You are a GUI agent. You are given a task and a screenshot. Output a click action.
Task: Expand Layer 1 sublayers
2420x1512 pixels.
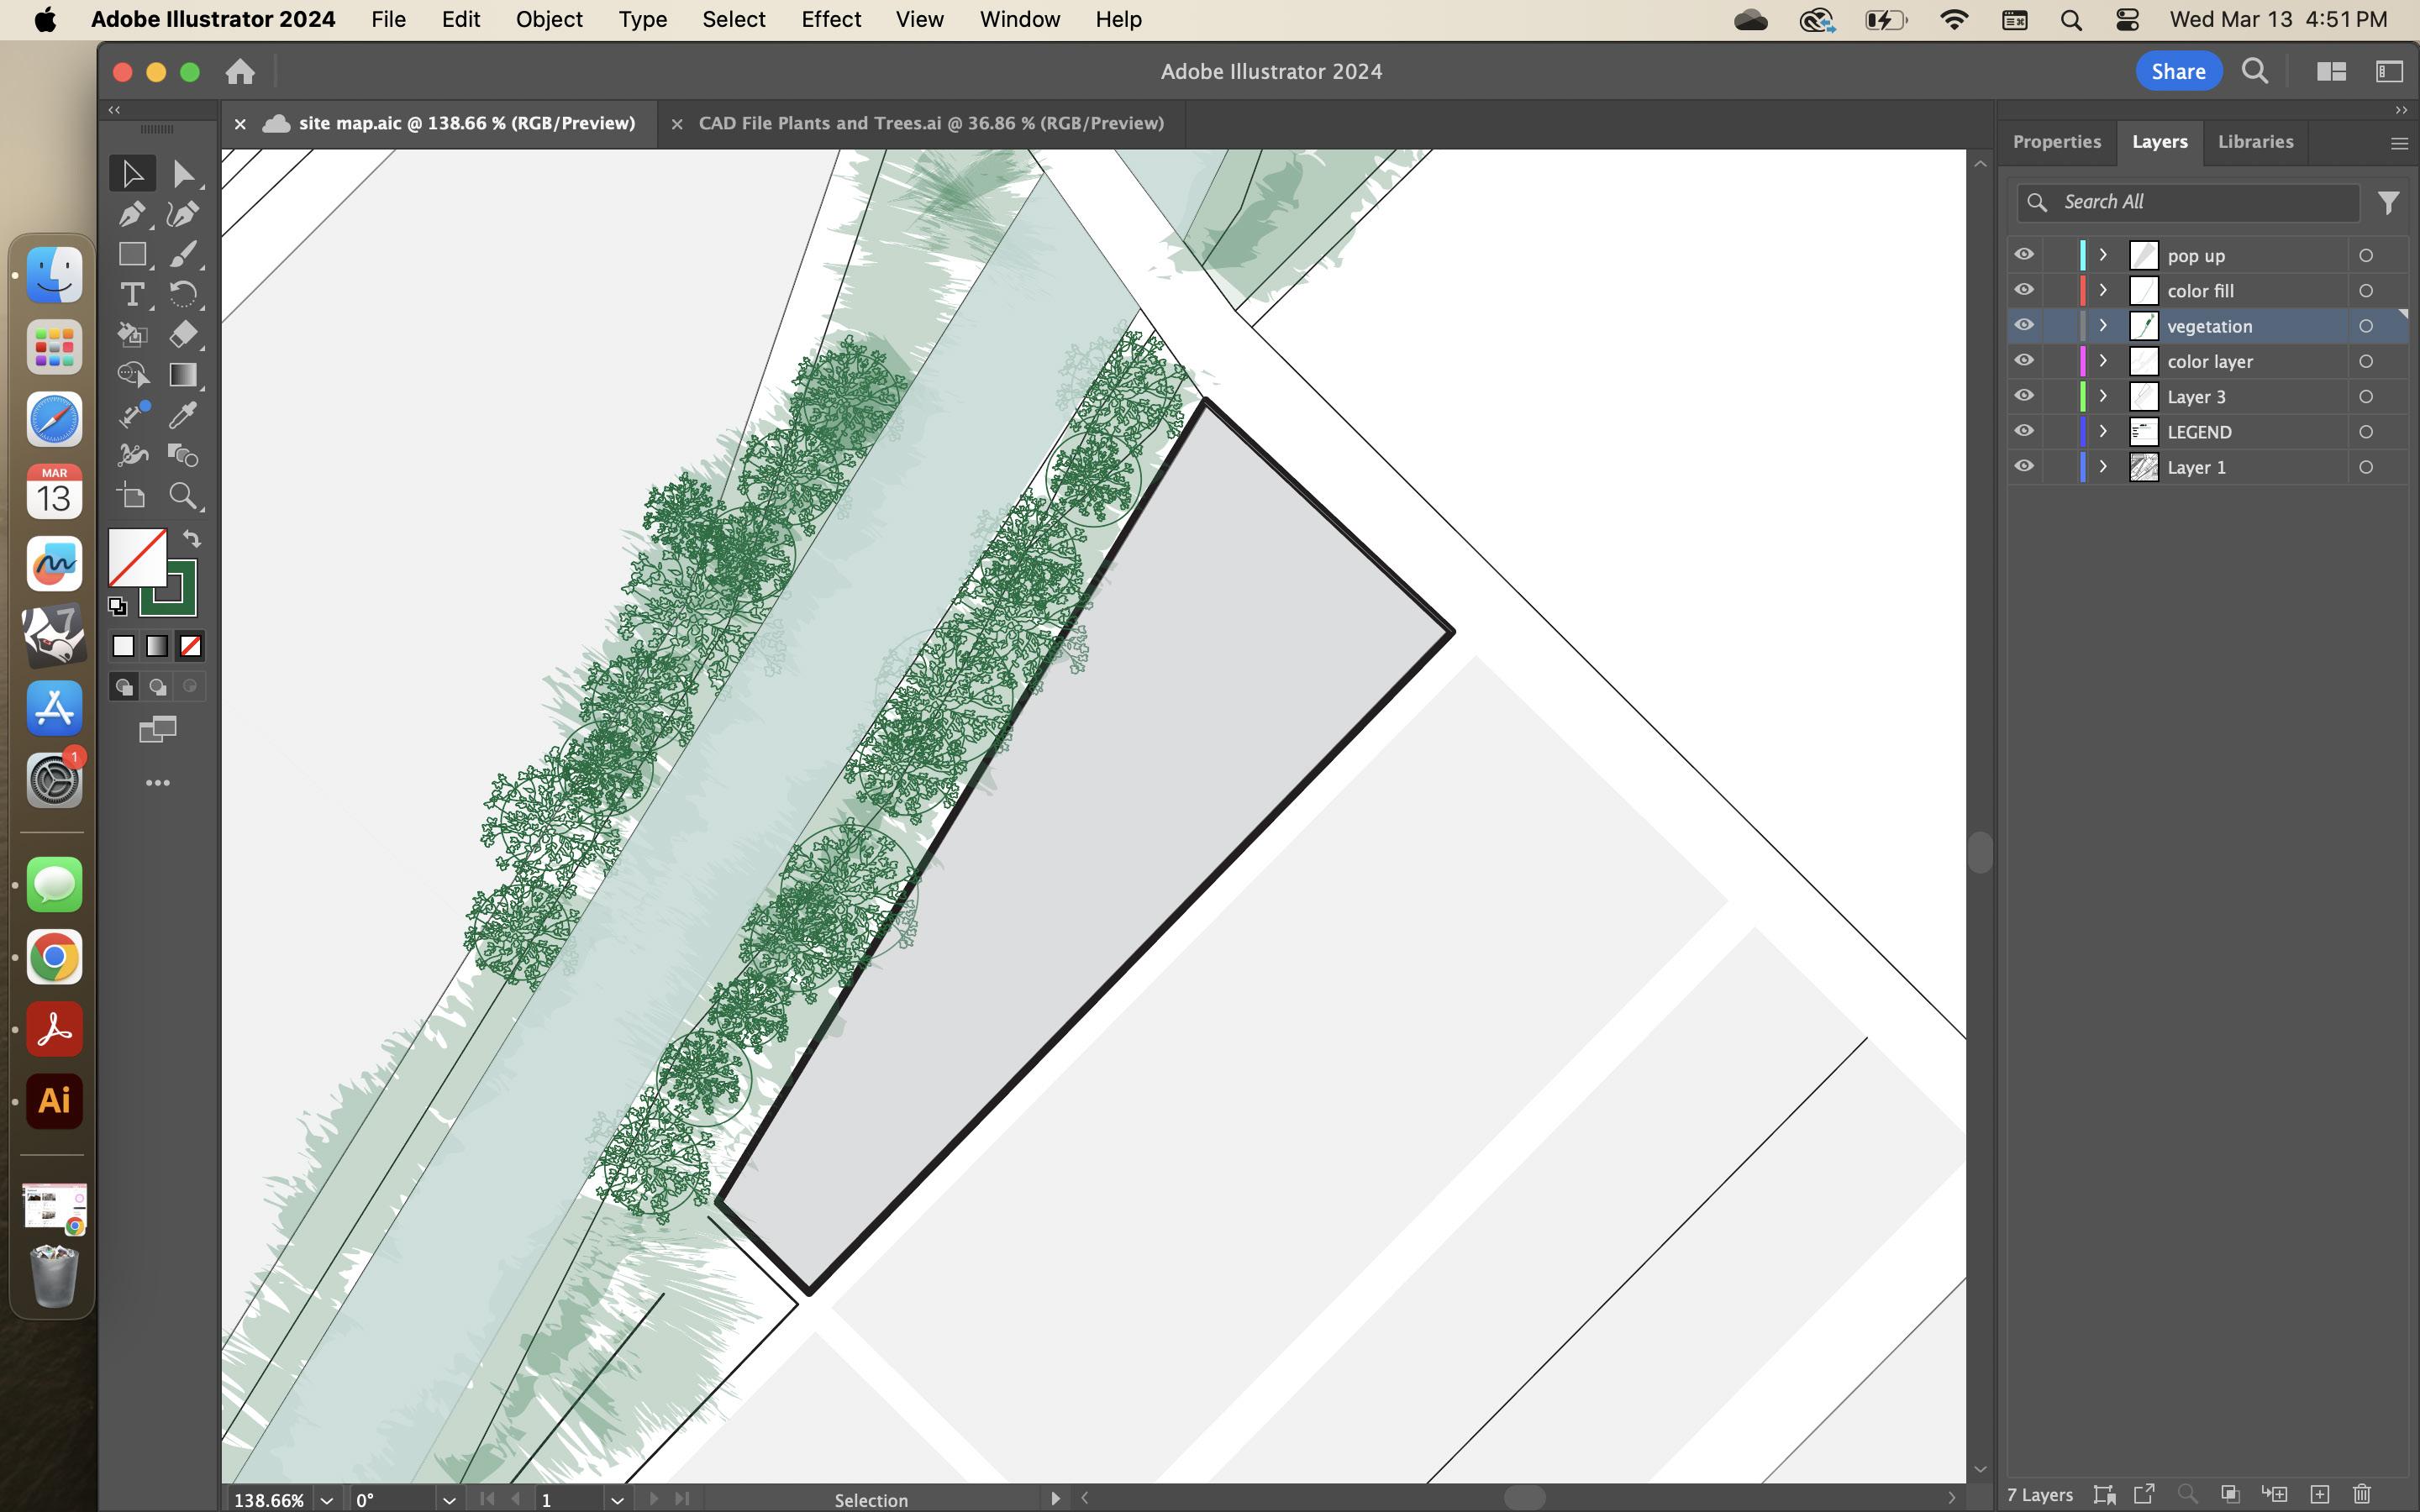2103,467
